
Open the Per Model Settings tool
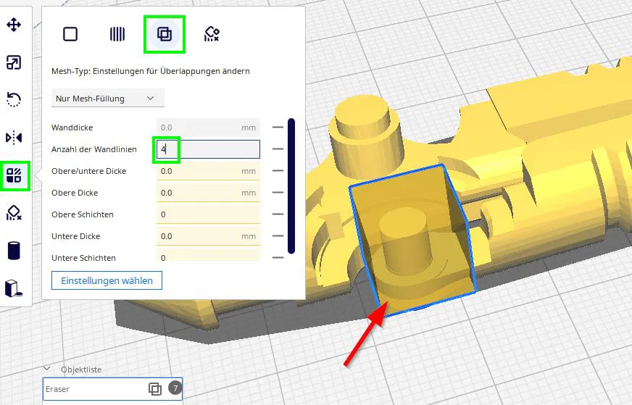14,176
